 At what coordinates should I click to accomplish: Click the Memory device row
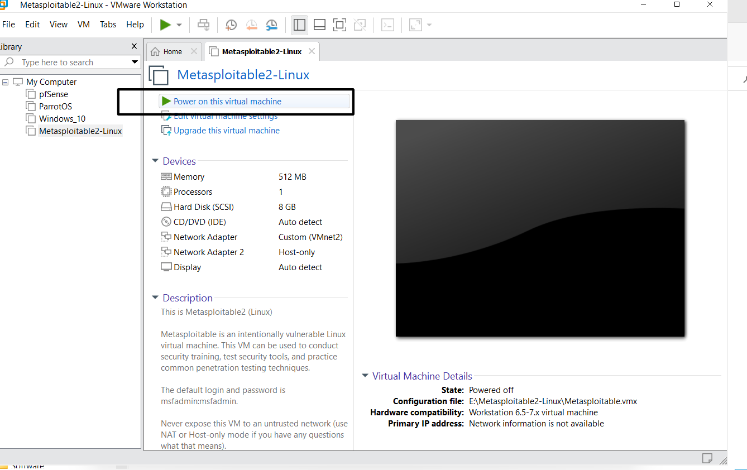tap(253, 177)
